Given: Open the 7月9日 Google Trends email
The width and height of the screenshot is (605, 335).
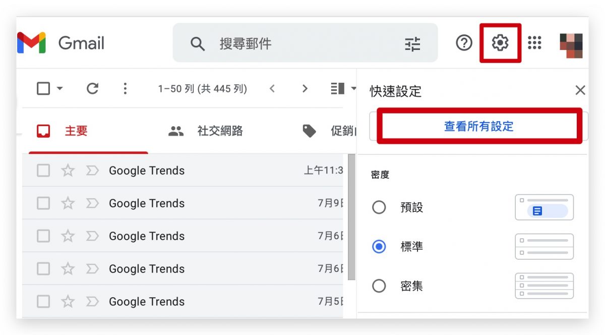Looking at the screenshot, I should coord(183,203).
